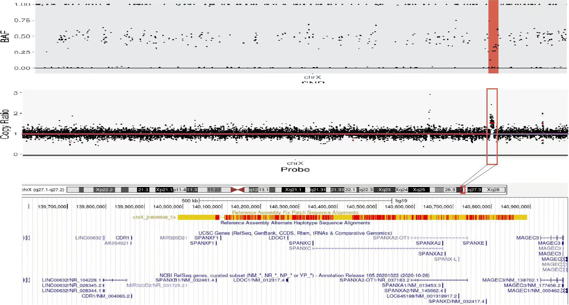
Task: Select the Xq21.1 band on the ideogram
Action: coord(293,190)
